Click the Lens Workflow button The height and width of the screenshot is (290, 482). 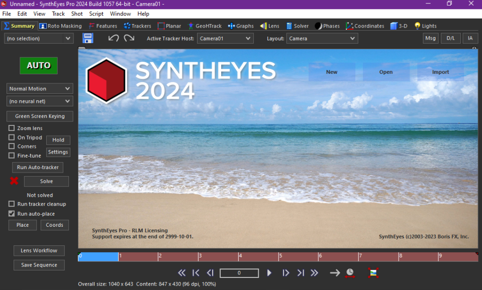tap(39, 250)
